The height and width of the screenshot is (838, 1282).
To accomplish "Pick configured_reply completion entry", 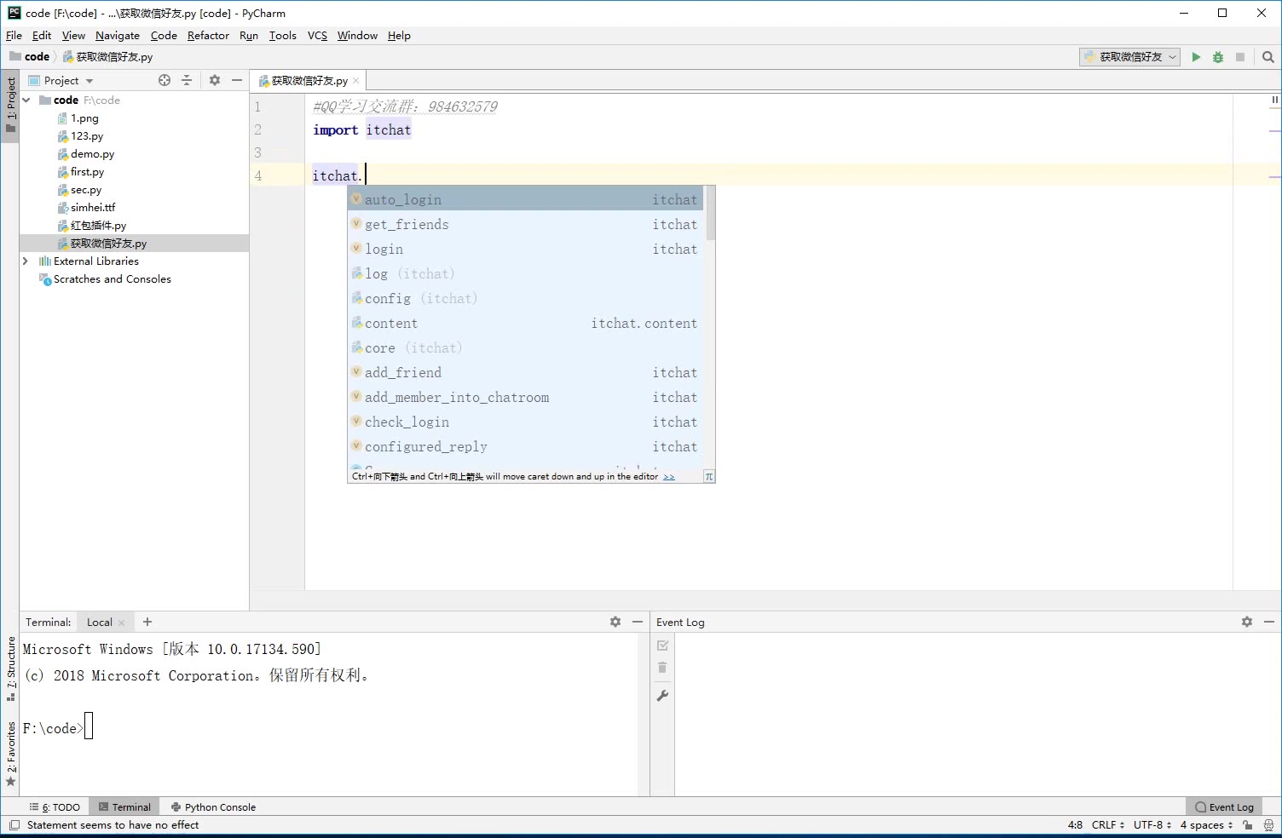I will coord(526,447).
